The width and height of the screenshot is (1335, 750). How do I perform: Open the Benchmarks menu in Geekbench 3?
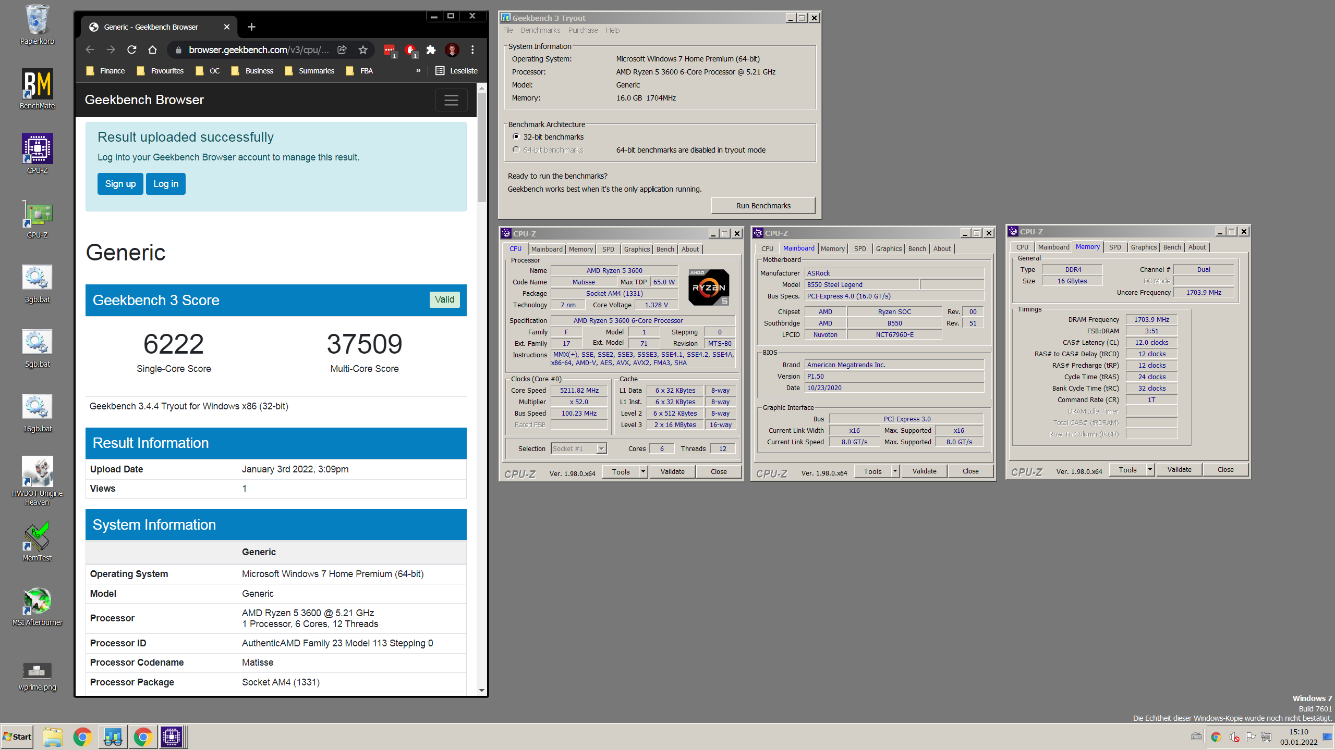[540, 30]
